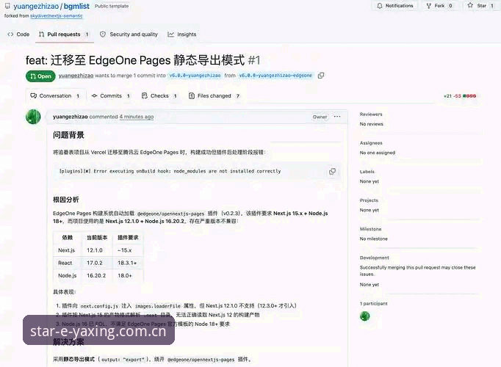Click the Open status badge
This screenshot has width=501, height=367.
pyautogui.click(x=40, y=76)
